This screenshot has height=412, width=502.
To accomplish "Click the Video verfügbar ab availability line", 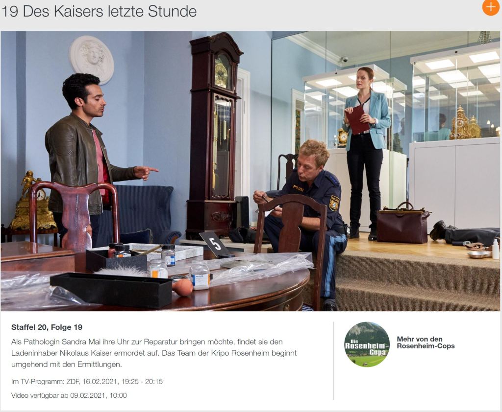I will coord(69,395).
